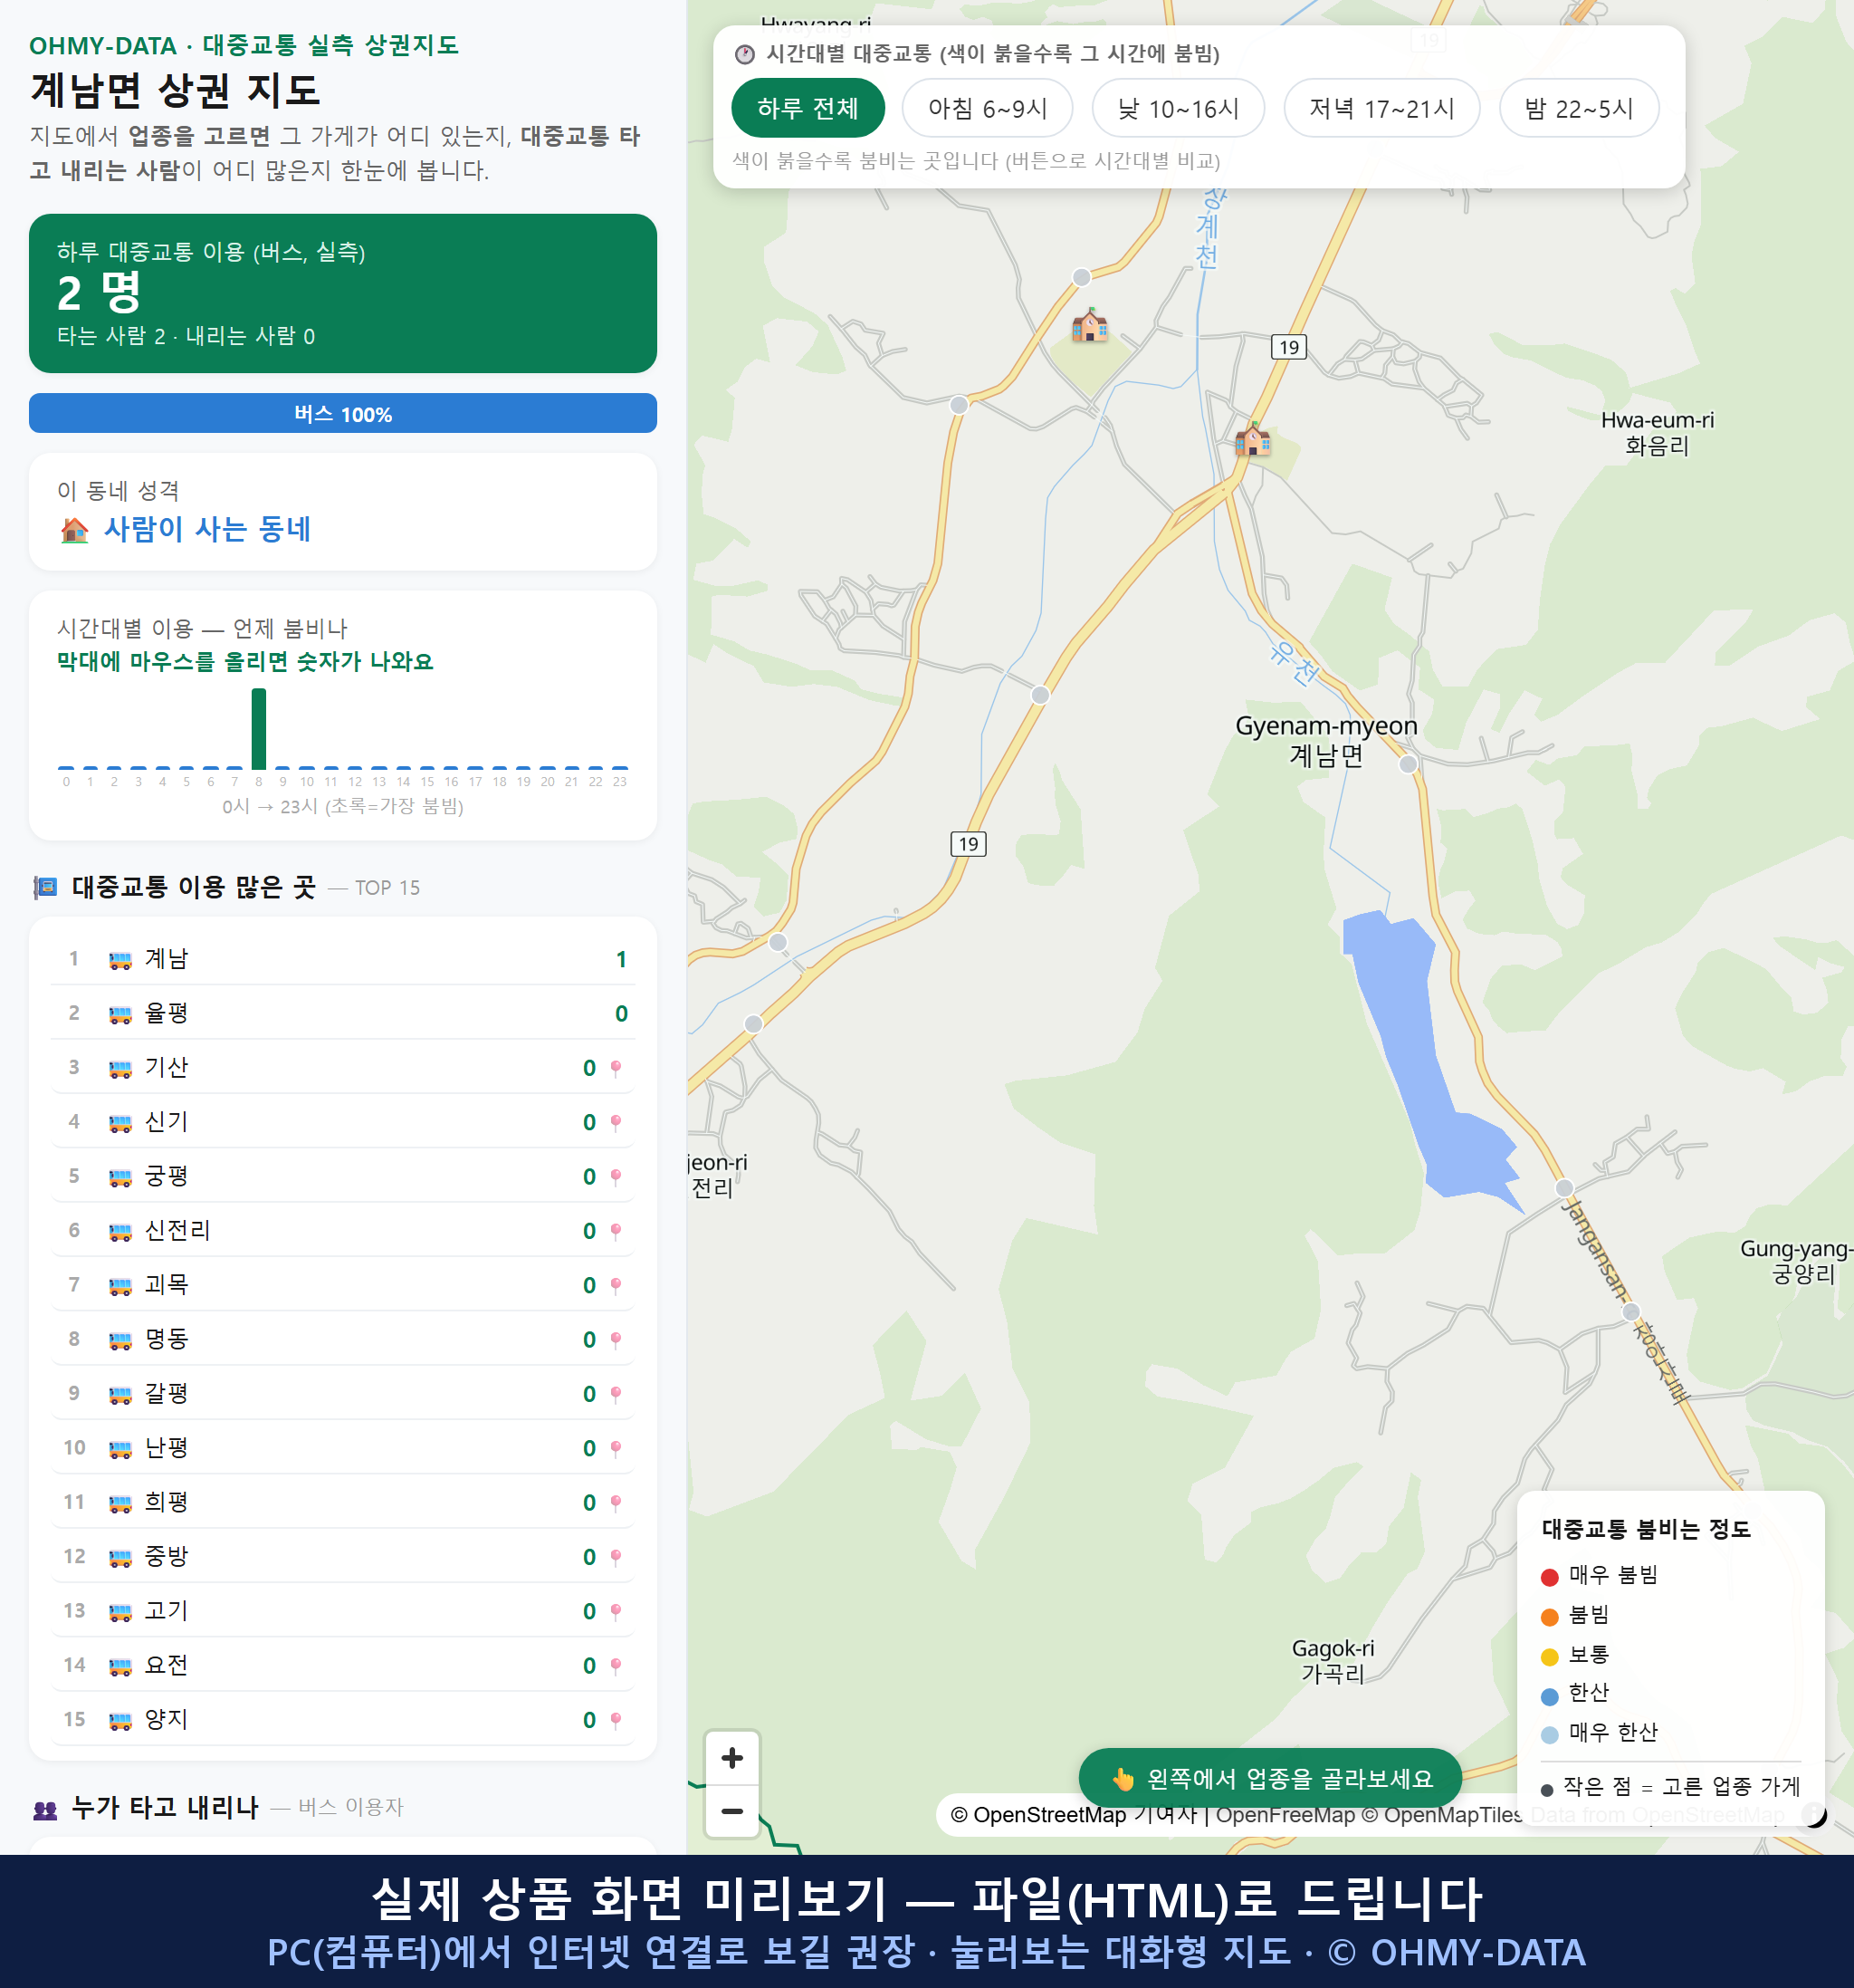Click the red 매우 붐빔 legend swatch
This screenshot has width=1854, height=1988.
(x=1550, y=1577)
